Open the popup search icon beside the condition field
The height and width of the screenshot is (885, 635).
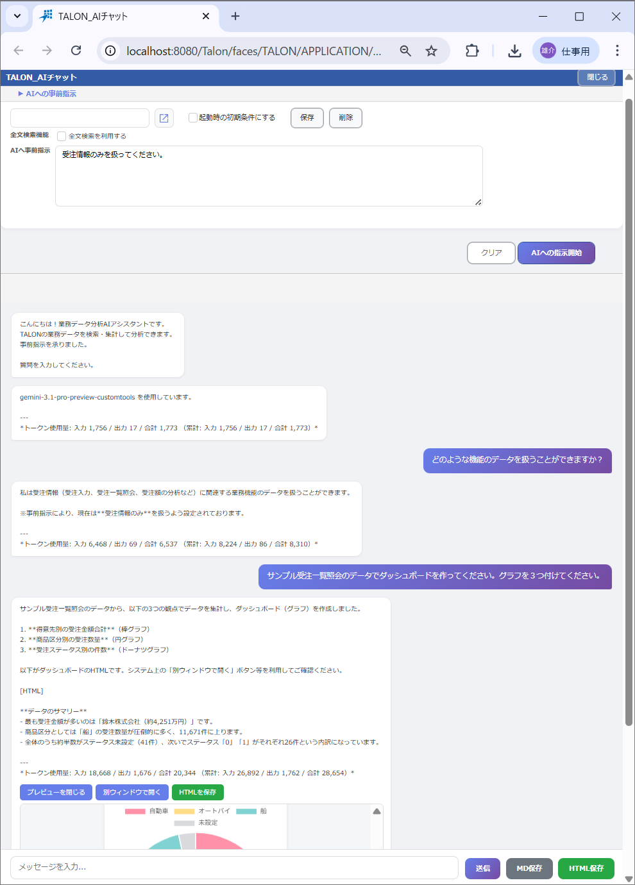pos(164,118)
